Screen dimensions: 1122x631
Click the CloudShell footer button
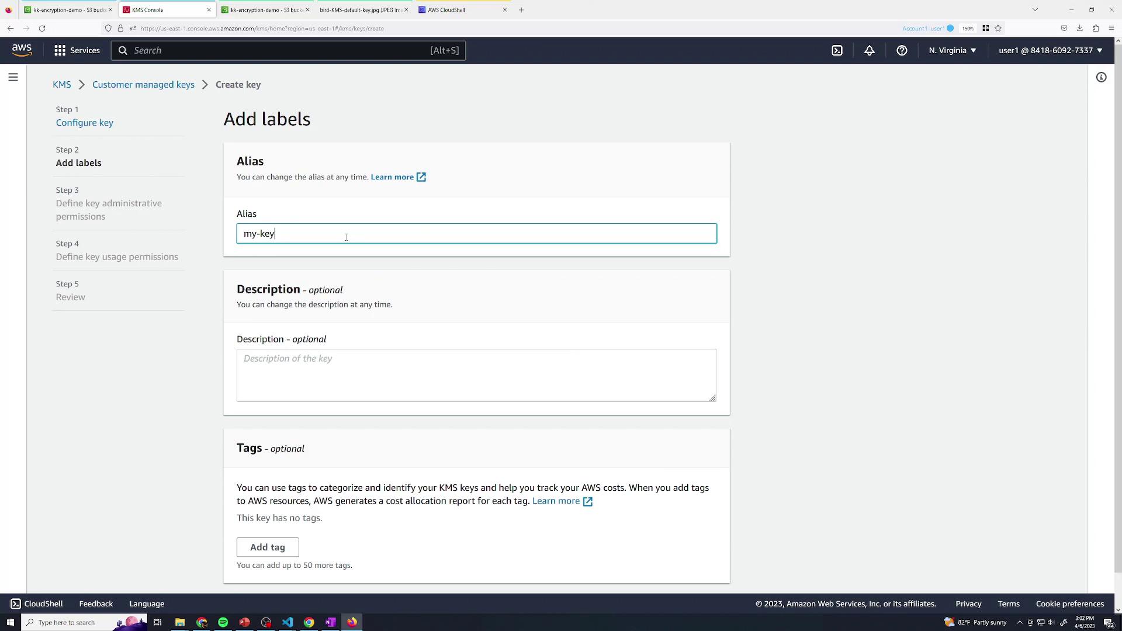(x=37, y=604)
